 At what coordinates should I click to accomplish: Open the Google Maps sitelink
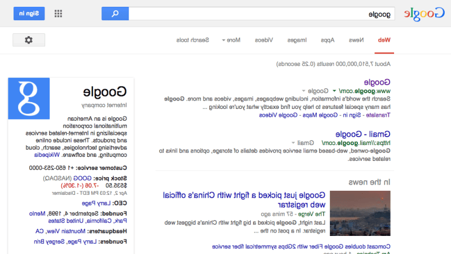pyautogui.click(x=320, y=115)
